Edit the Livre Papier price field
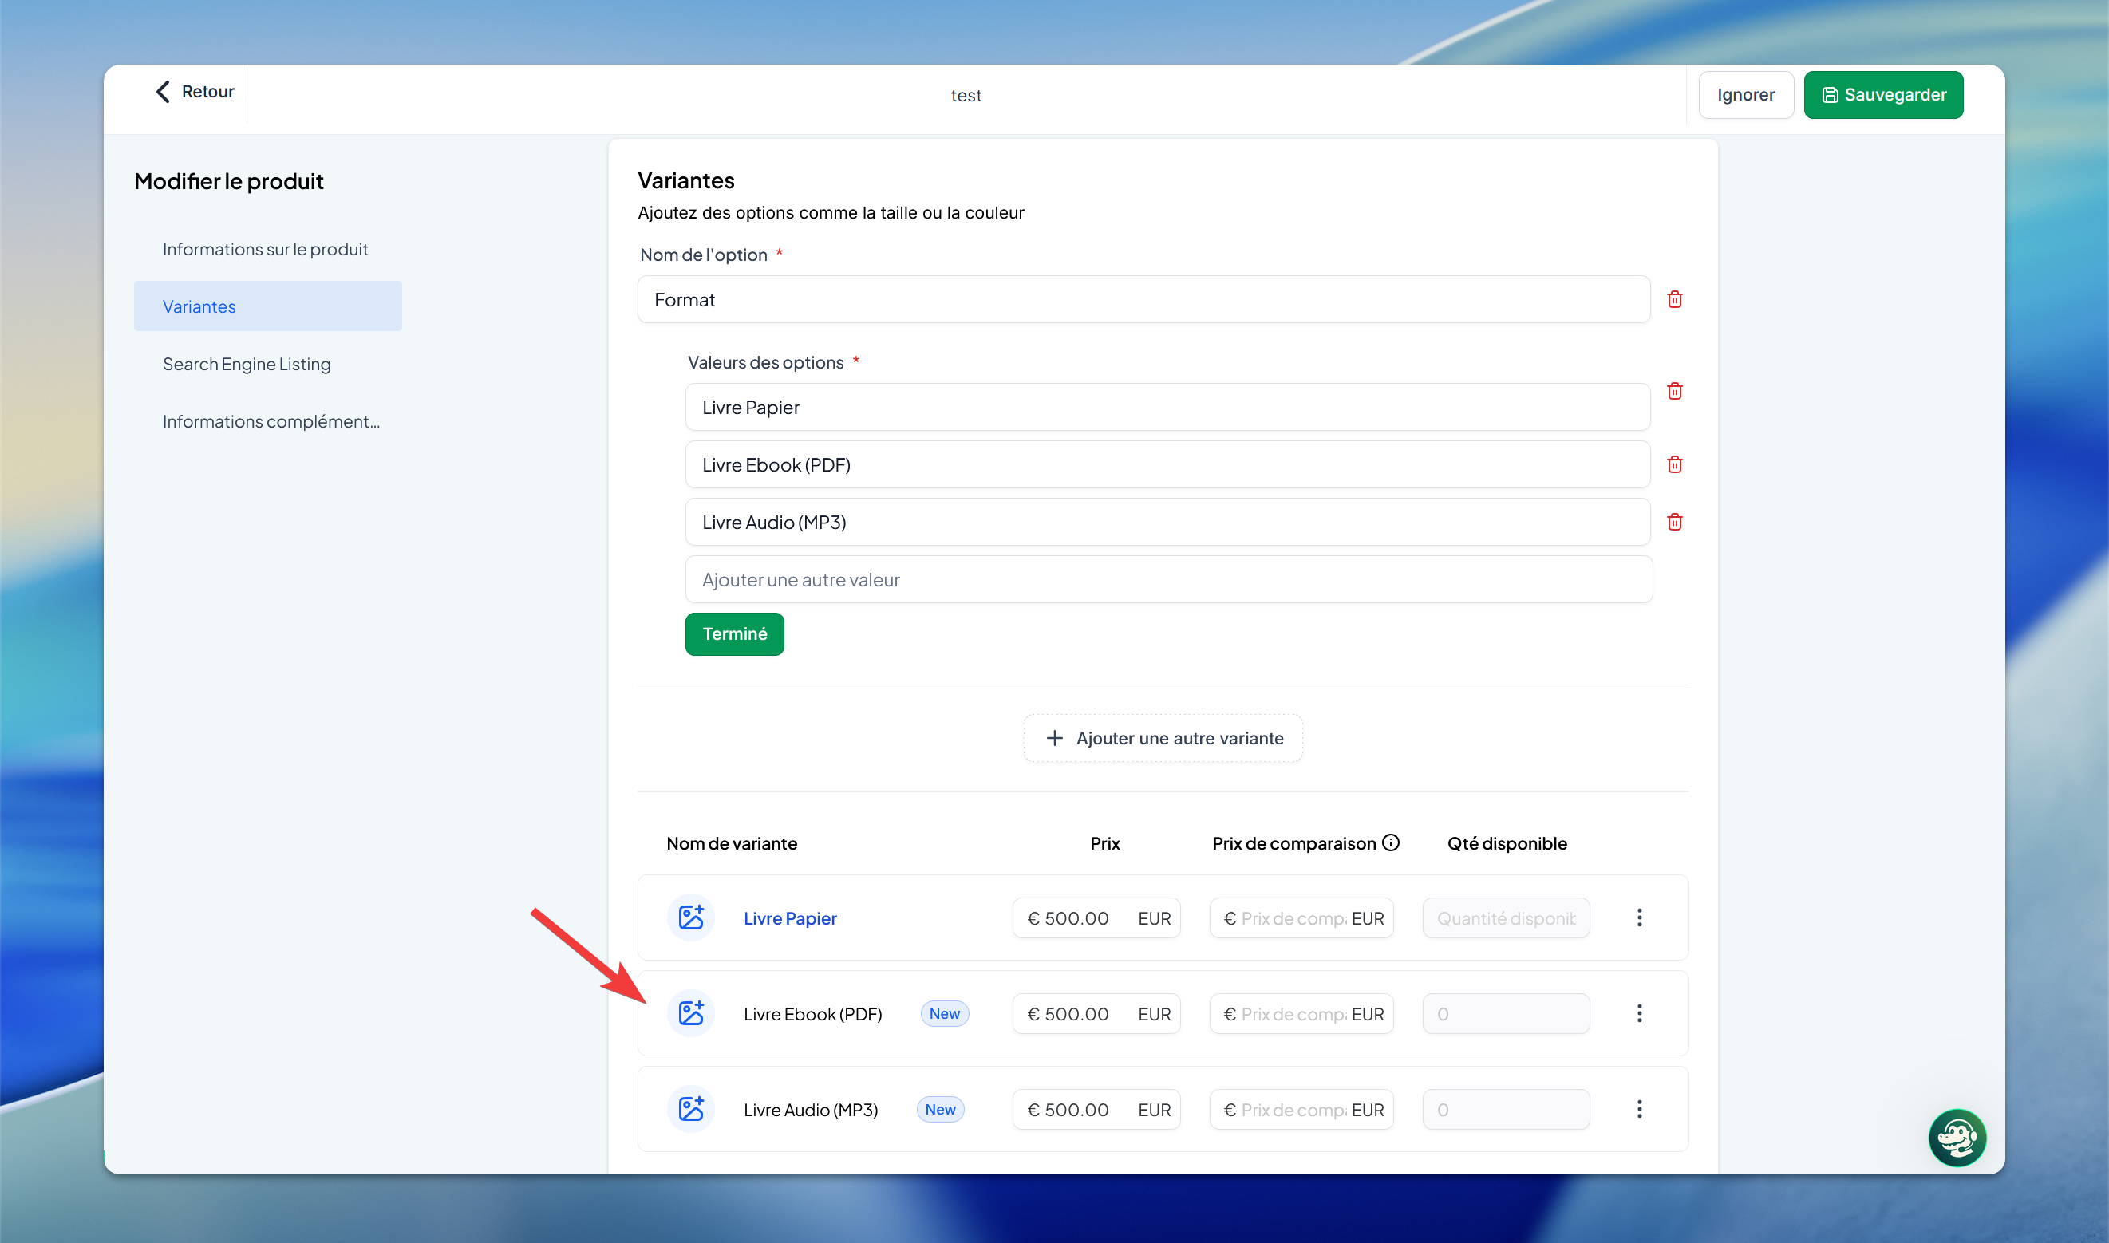This screenshot has width=2109, height=1243. click(x=1096, y=918)
